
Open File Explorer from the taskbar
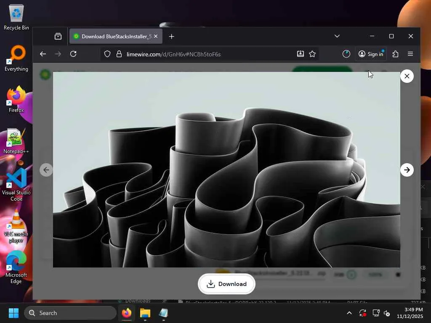pos(145,313)
